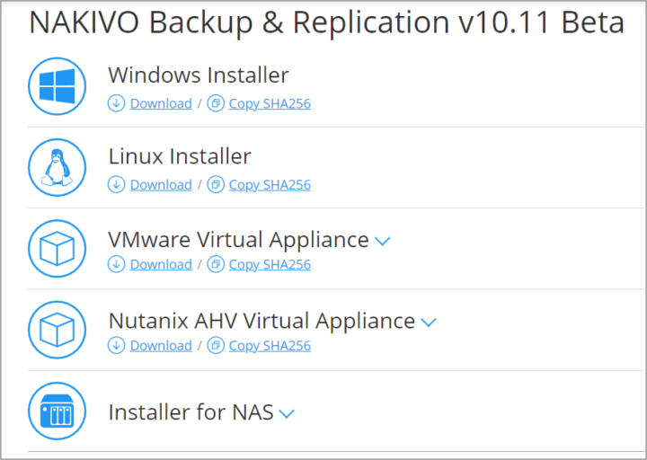647x460 pixels.
Task: Expand the Nutanix AHV Virtual Appliance chevron
Action: pos(429,323)
